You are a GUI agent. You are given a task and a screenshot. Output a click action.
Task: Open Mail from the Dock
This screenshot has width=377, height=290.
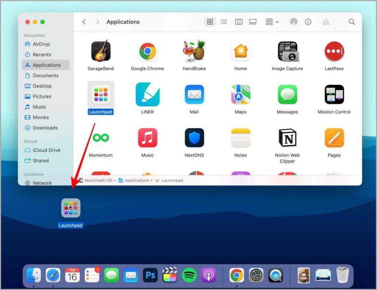131,275
